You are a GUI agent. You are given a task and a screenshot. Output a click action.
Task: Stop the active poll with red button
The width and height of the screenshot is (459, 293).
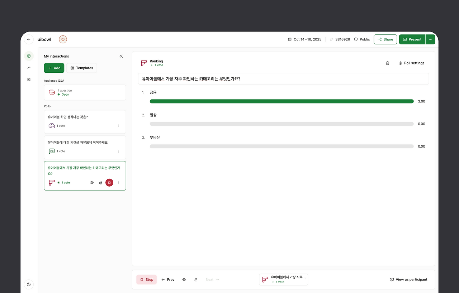click(x=109, y=183)
